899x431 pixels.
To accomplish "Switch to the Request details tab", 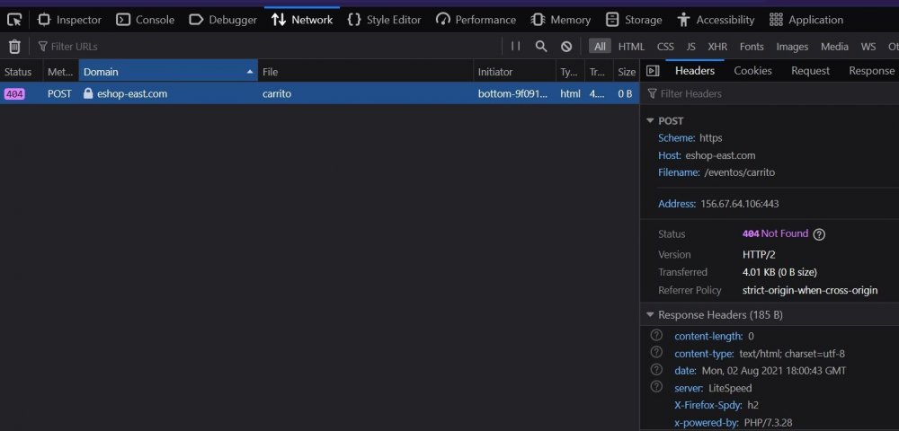I will click(x=810, y=70).
